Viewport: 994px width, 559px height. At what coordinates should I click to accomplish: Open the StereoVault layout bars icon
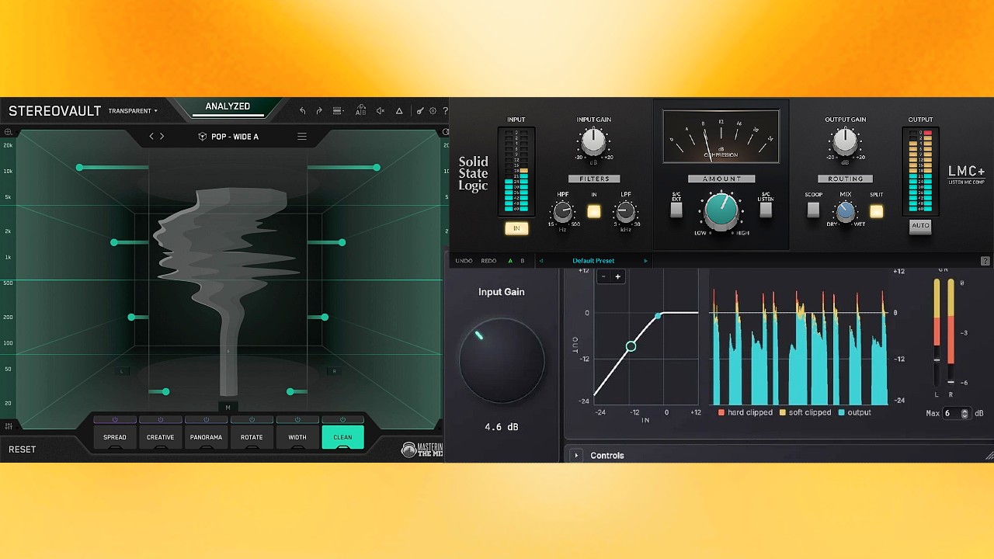click(x=338, y=111)
